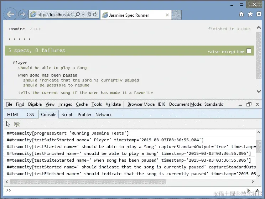Go back with the browser back arrow
This screenshot has height=199, width=265.
click(10, 14)
